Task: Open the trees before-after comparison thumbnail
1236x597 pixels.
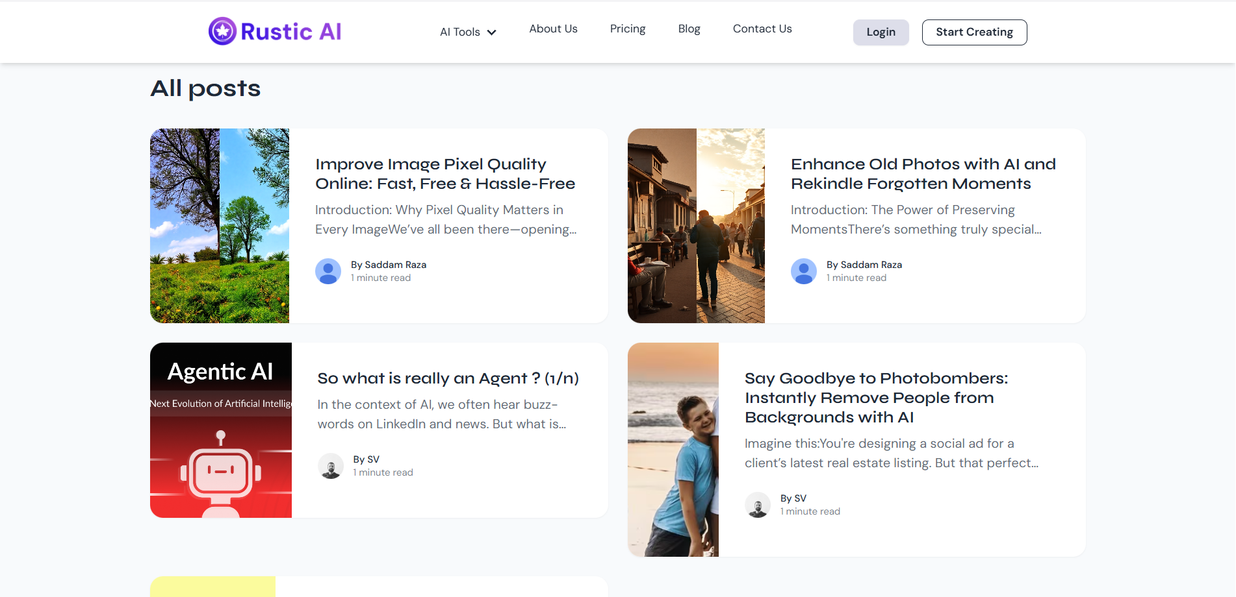Action: 220,226
